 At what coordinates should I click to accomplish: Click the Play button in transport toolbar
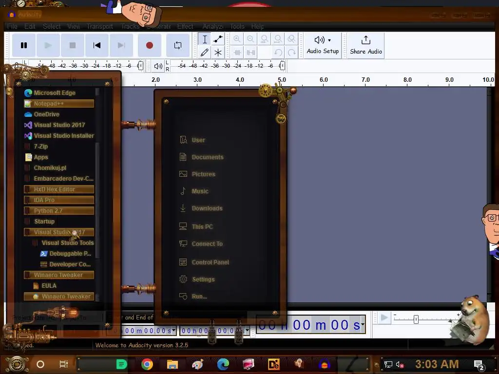coord(48,45)
